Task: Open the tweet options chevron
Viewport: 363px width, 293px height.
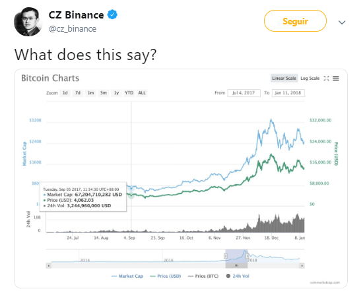Action: 342,22
